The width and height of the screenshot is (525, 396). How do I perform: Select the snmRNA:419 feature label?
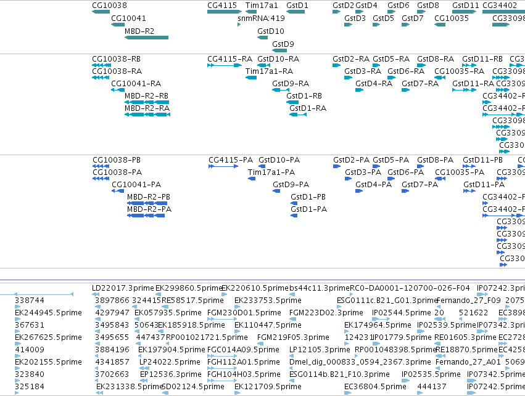(x=261, y=18)
